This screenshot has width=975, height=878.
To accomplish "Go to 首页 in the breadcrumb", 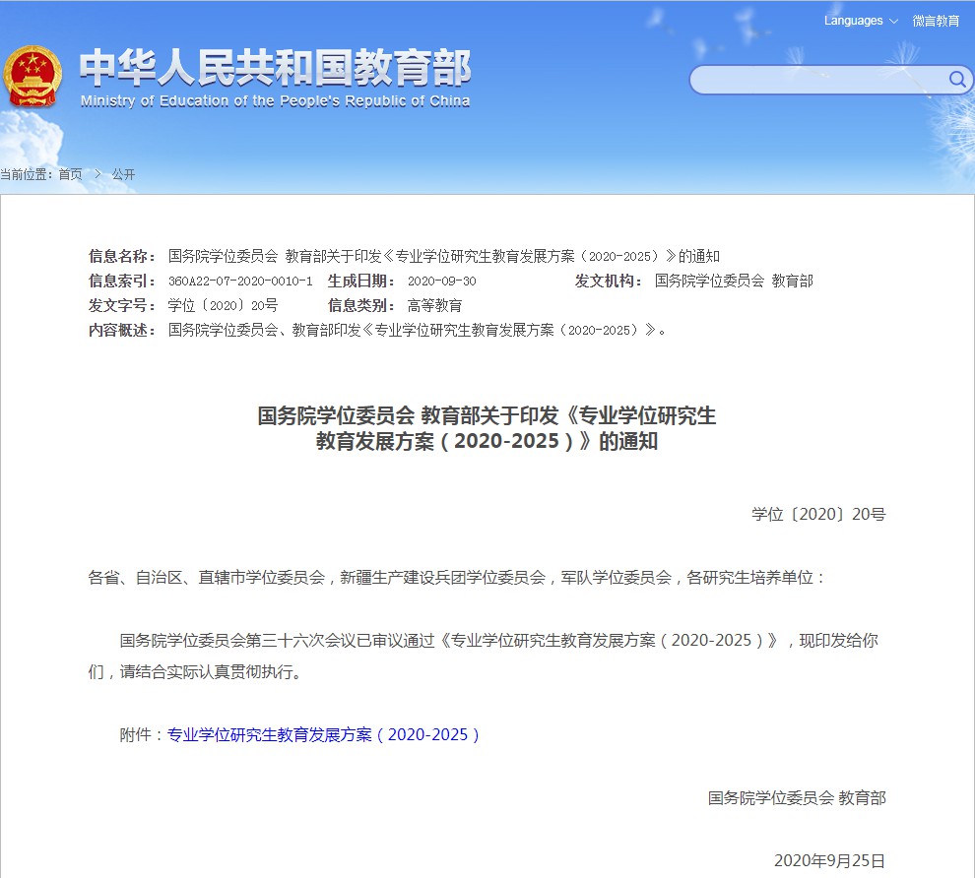I will coord(70,174).
